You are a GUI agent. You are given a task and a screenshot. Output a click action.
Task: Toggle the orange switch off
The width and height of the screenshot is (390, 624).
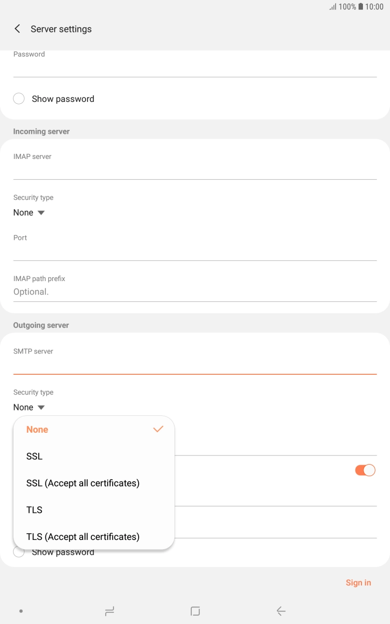(x=365, y=469)
